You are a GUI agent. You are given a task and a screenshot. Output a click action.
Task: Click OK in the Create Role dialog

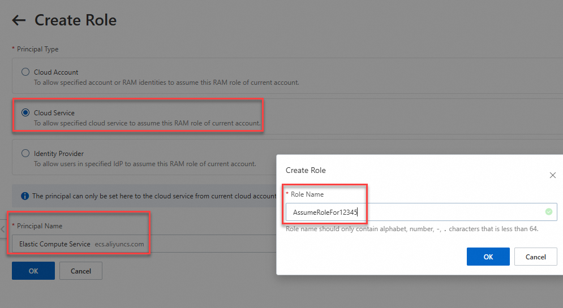pyautogui.click(x=488, y=257)
